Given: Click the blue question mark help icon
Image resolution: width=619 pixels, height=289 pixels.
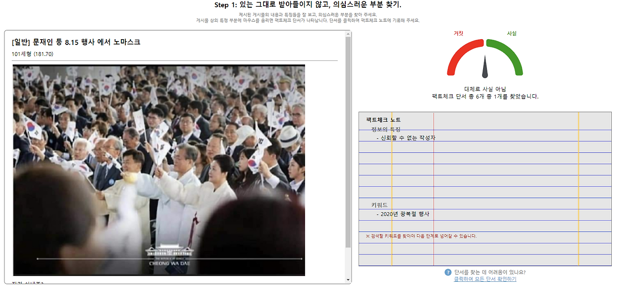Looking at the screenshot, I should coord(447,273).
